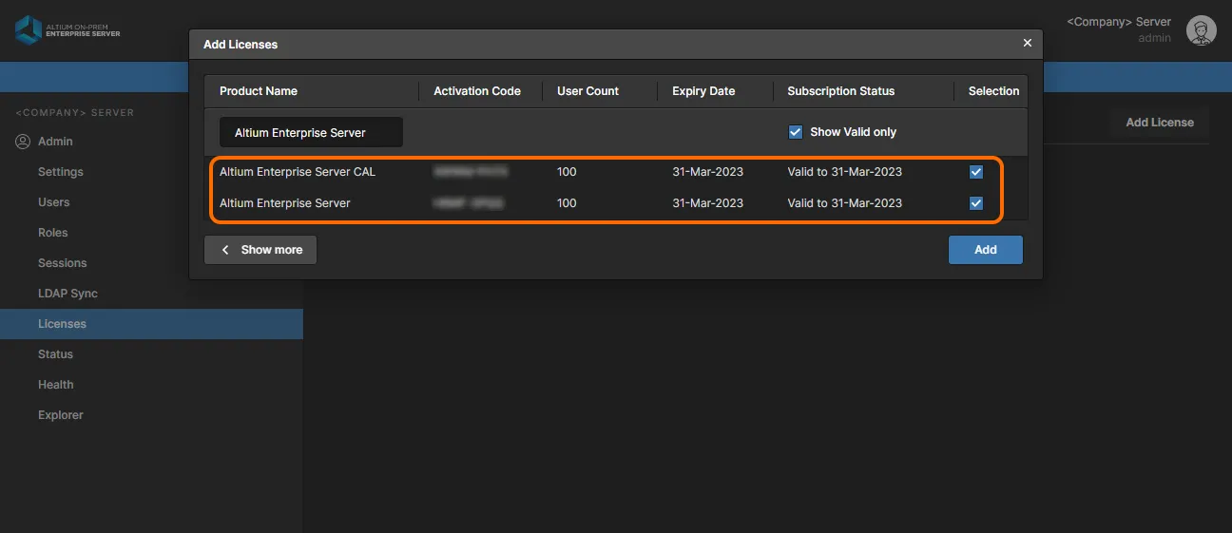Open Explorer in the sidebar

click(x=61, y=415)
